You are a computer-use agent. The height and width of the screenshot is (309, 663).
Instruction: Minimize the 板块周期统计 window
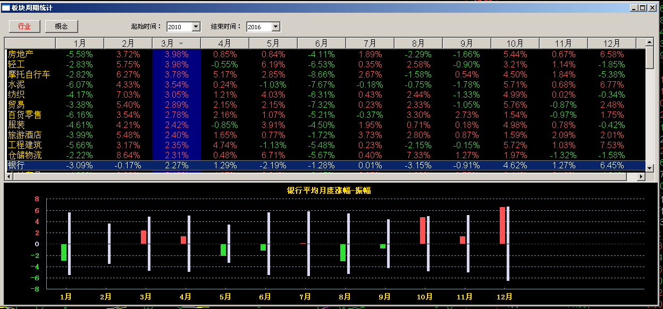634,8
